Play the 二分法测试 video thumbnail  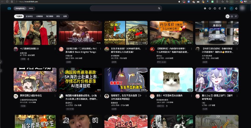click(x=81, y=33)
